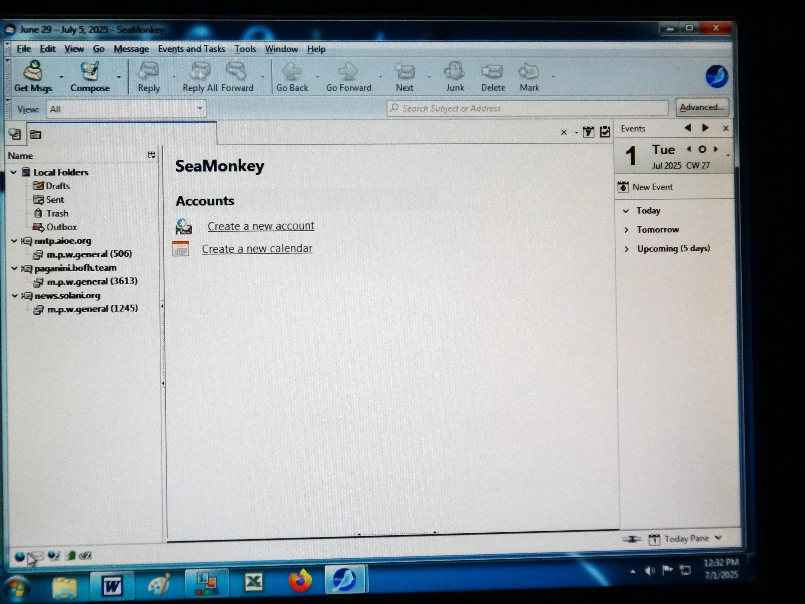This screenshot has height=604, width=805.
Task: Select the Trash folder
Action: click(51, 213)
